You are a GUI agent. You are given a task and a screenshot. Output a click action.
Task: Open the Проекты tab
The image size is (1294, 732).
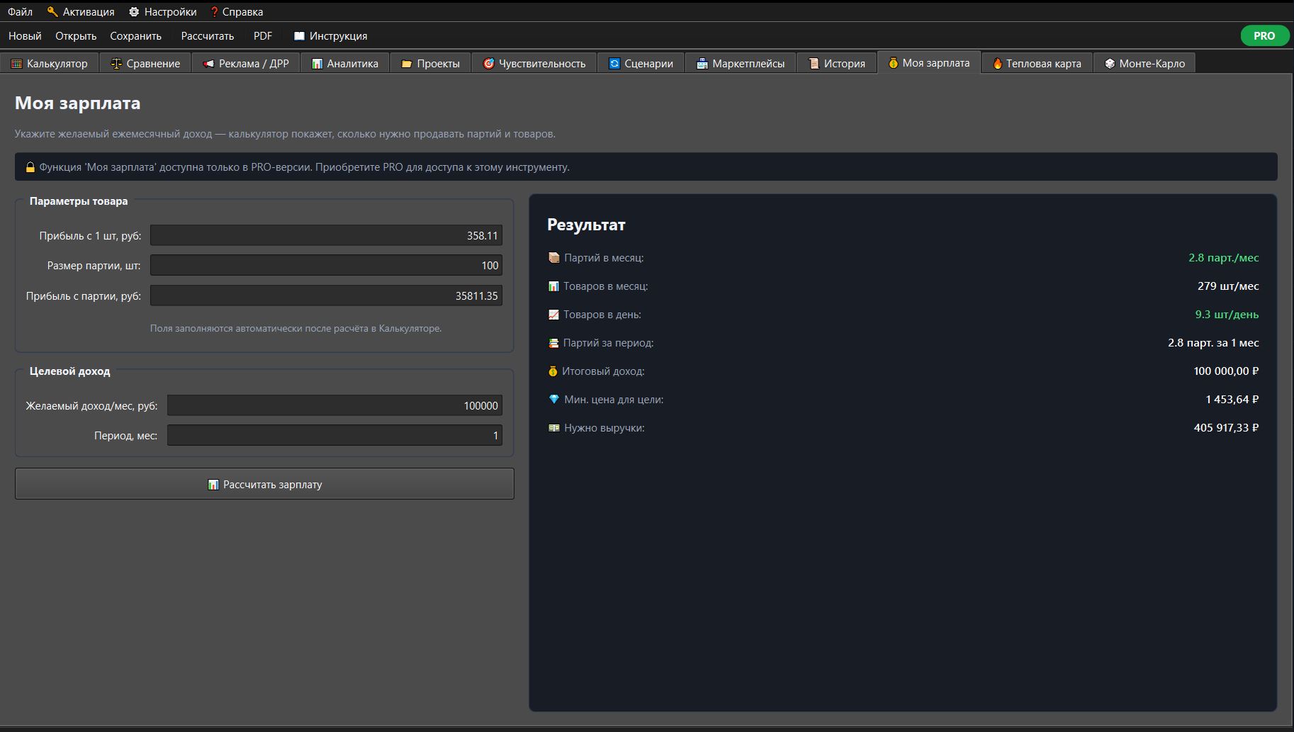pos(430,63)
